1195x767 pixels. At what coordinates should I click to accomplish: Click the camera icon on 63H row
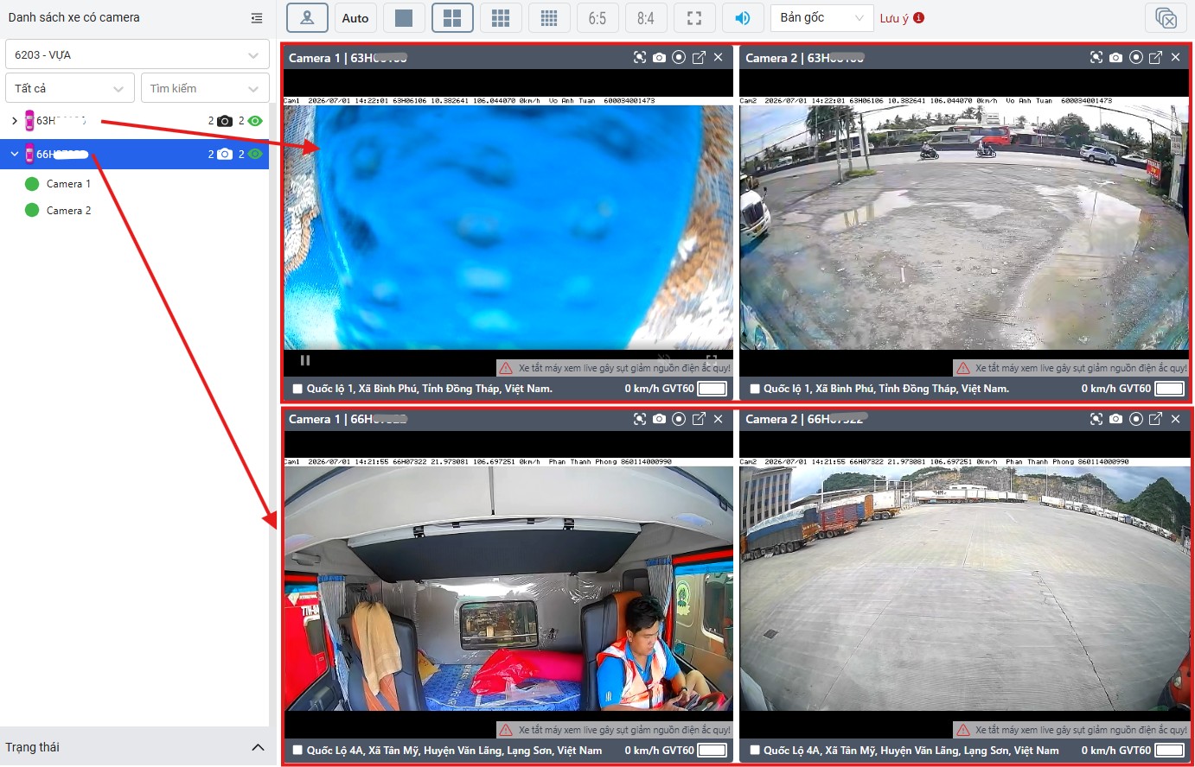225,121
